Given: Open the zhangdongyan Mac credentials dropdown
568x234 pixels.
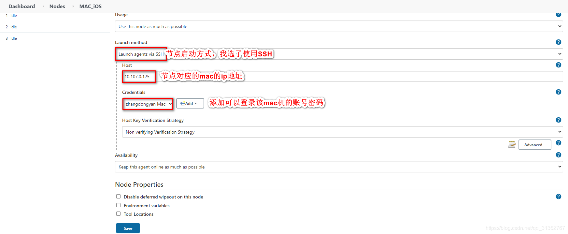Looking at the screenshot, I should (x=148, y=104).
